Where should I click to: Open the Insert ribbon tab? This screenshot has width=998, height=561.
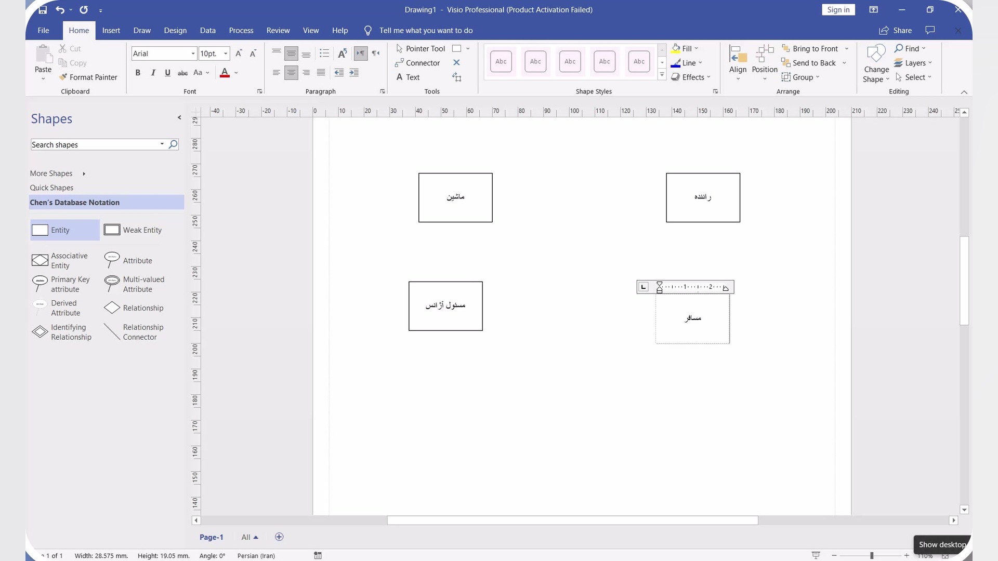point(111,30)
